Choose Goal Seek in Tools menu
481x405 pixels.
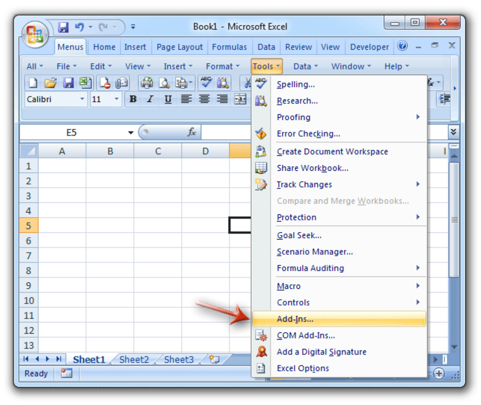point(299,235)
